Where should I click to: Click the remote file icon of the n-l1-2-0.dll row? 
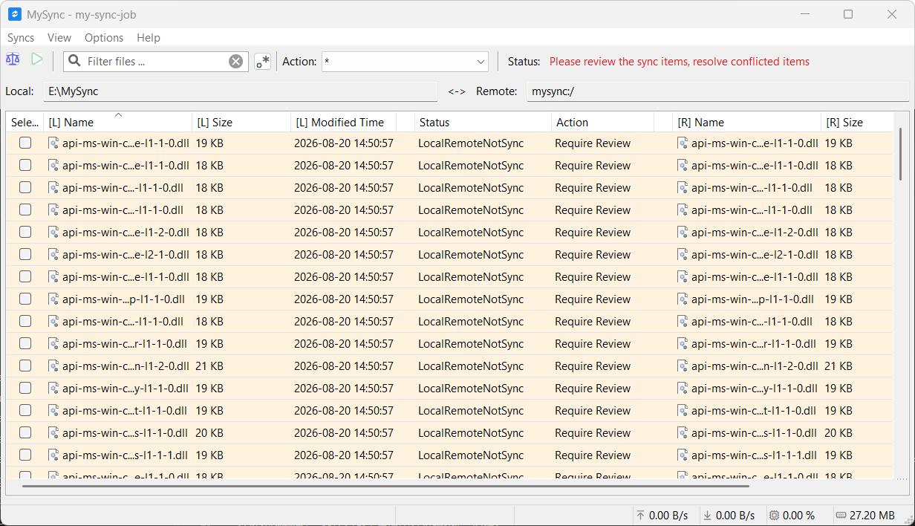coord(683,366)
